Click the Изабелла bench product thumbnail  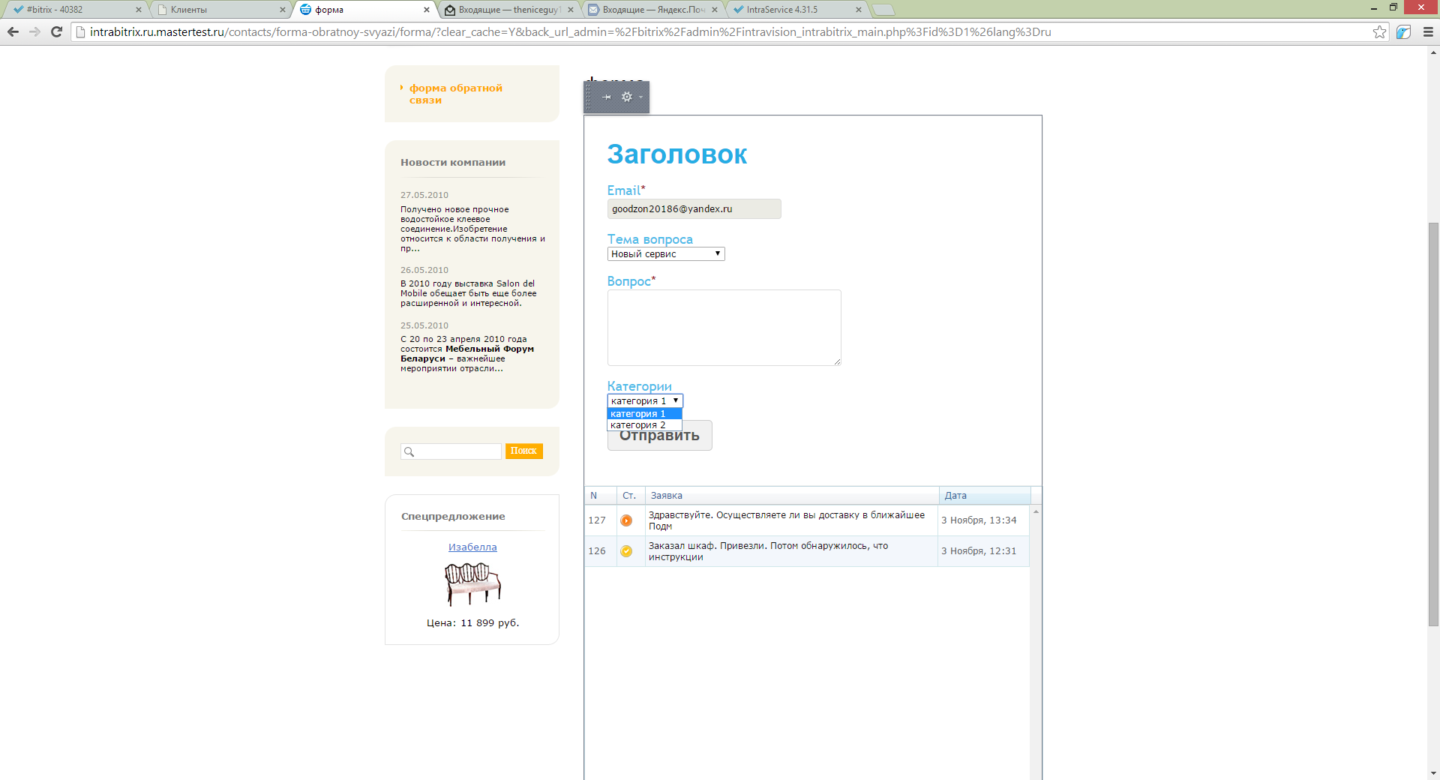[472, 584]
